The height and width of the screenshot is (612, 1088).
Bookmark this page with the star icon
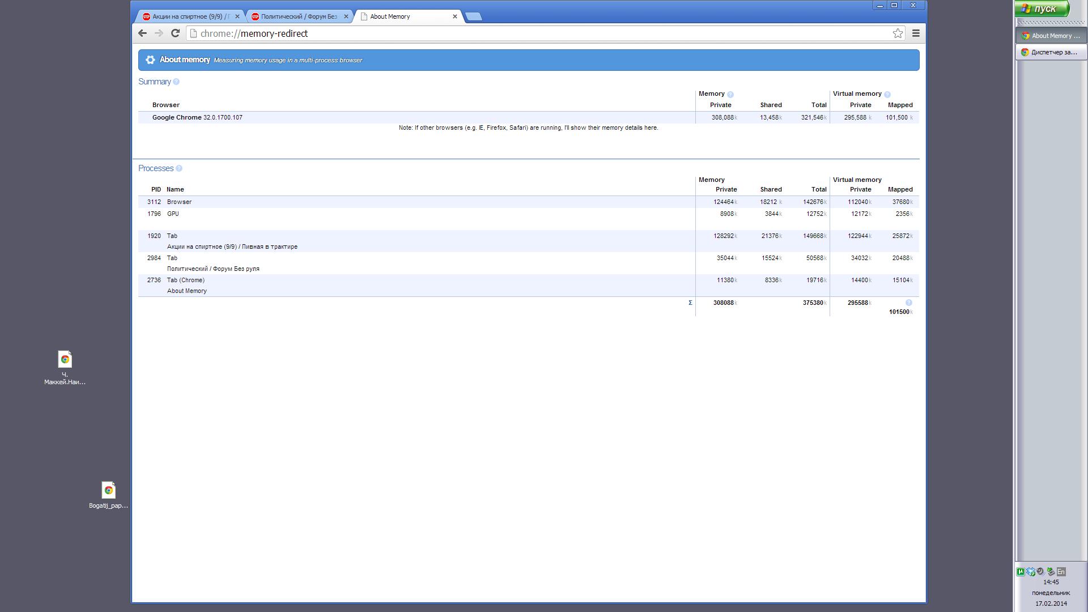pos(898,33)
